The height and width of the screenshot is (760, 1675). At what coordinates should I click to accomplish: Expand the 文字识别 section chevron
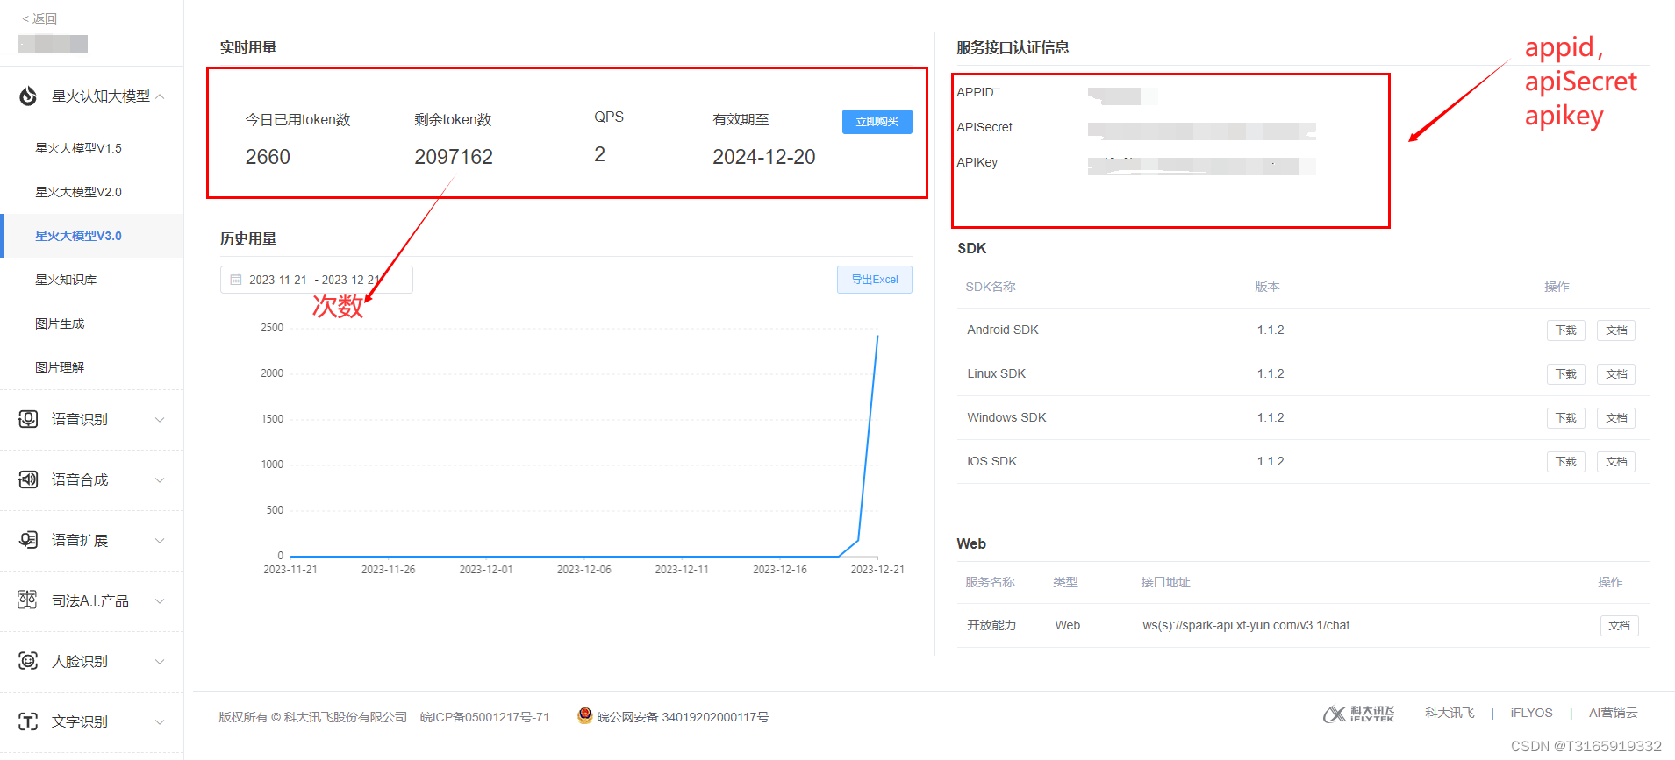click(160, 722)
